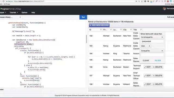Reload the page with the browser refresh icon
174x98 pixels.
(4, 1)
